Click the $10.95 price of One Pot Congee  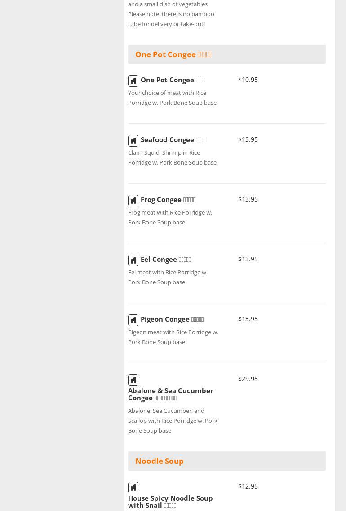pos(248,80)
